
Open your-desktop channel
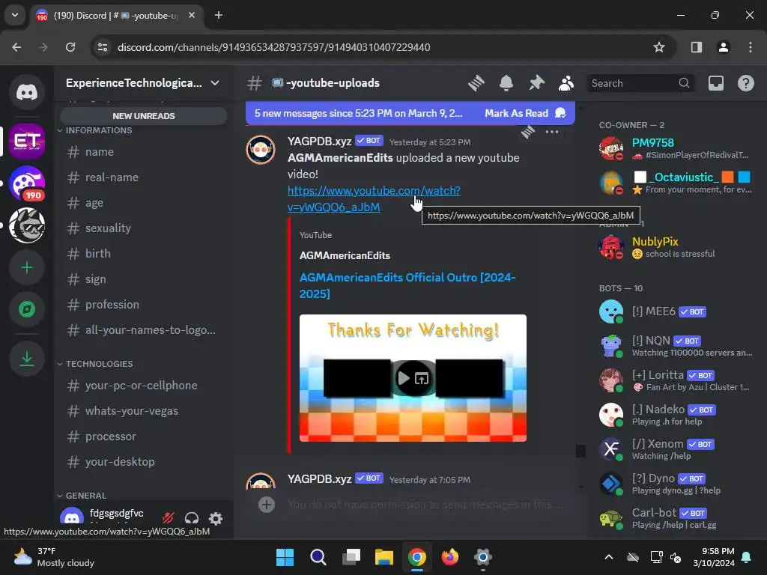pos(143,462)
